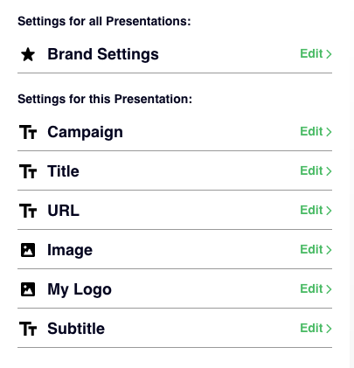Open the Edit link for Campaign
The width and height of the screenshot is (354, 368).
click(x=316, y=132)
